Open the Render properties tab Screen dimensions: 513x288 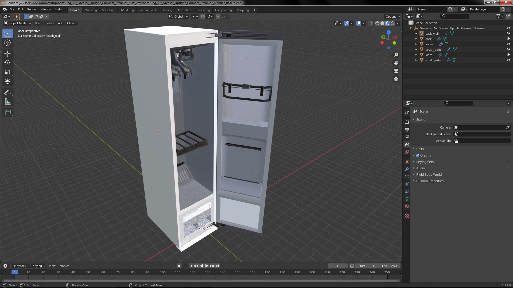coord(407,122)
